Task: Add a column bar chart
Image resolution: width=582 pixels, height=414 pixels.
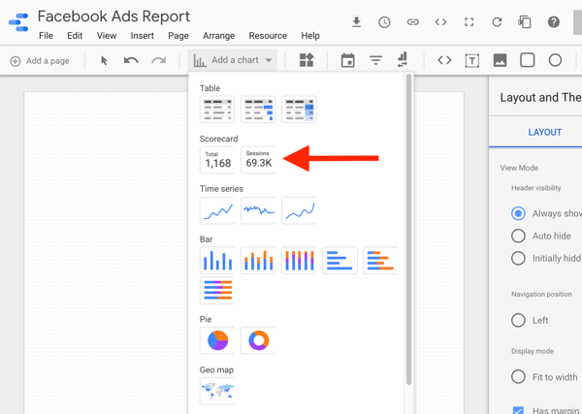Action: tap(217, 261)
